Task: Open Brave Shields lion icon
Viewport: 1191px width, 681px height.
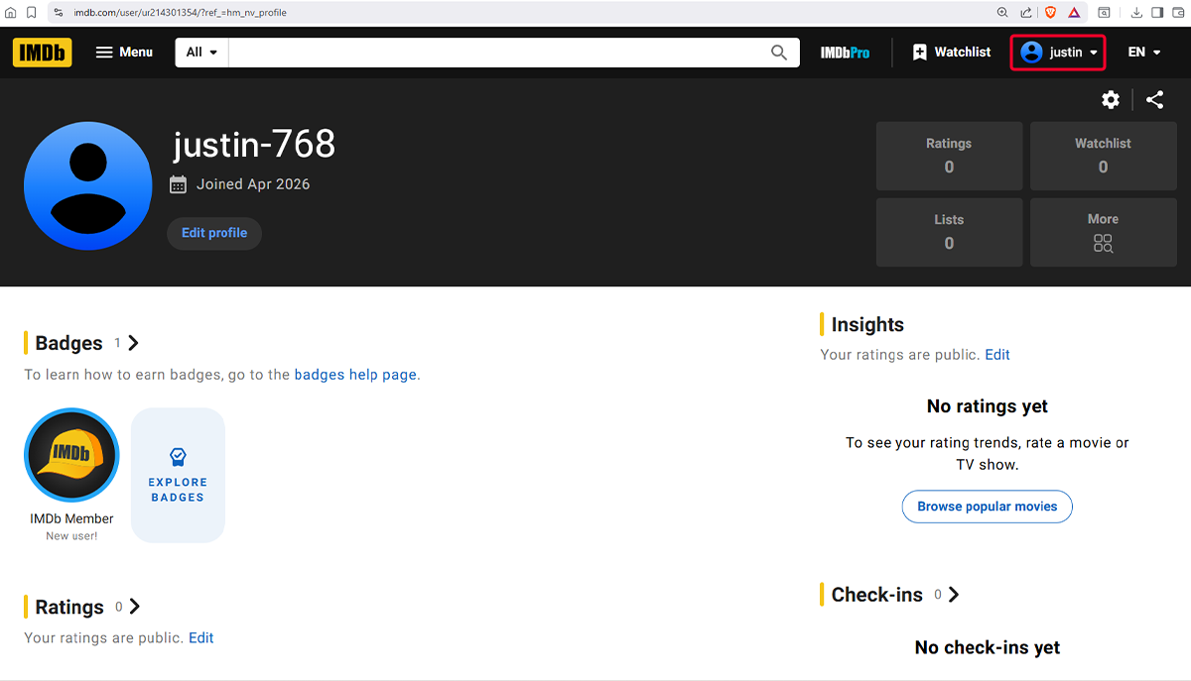Action: [1051, 12]
